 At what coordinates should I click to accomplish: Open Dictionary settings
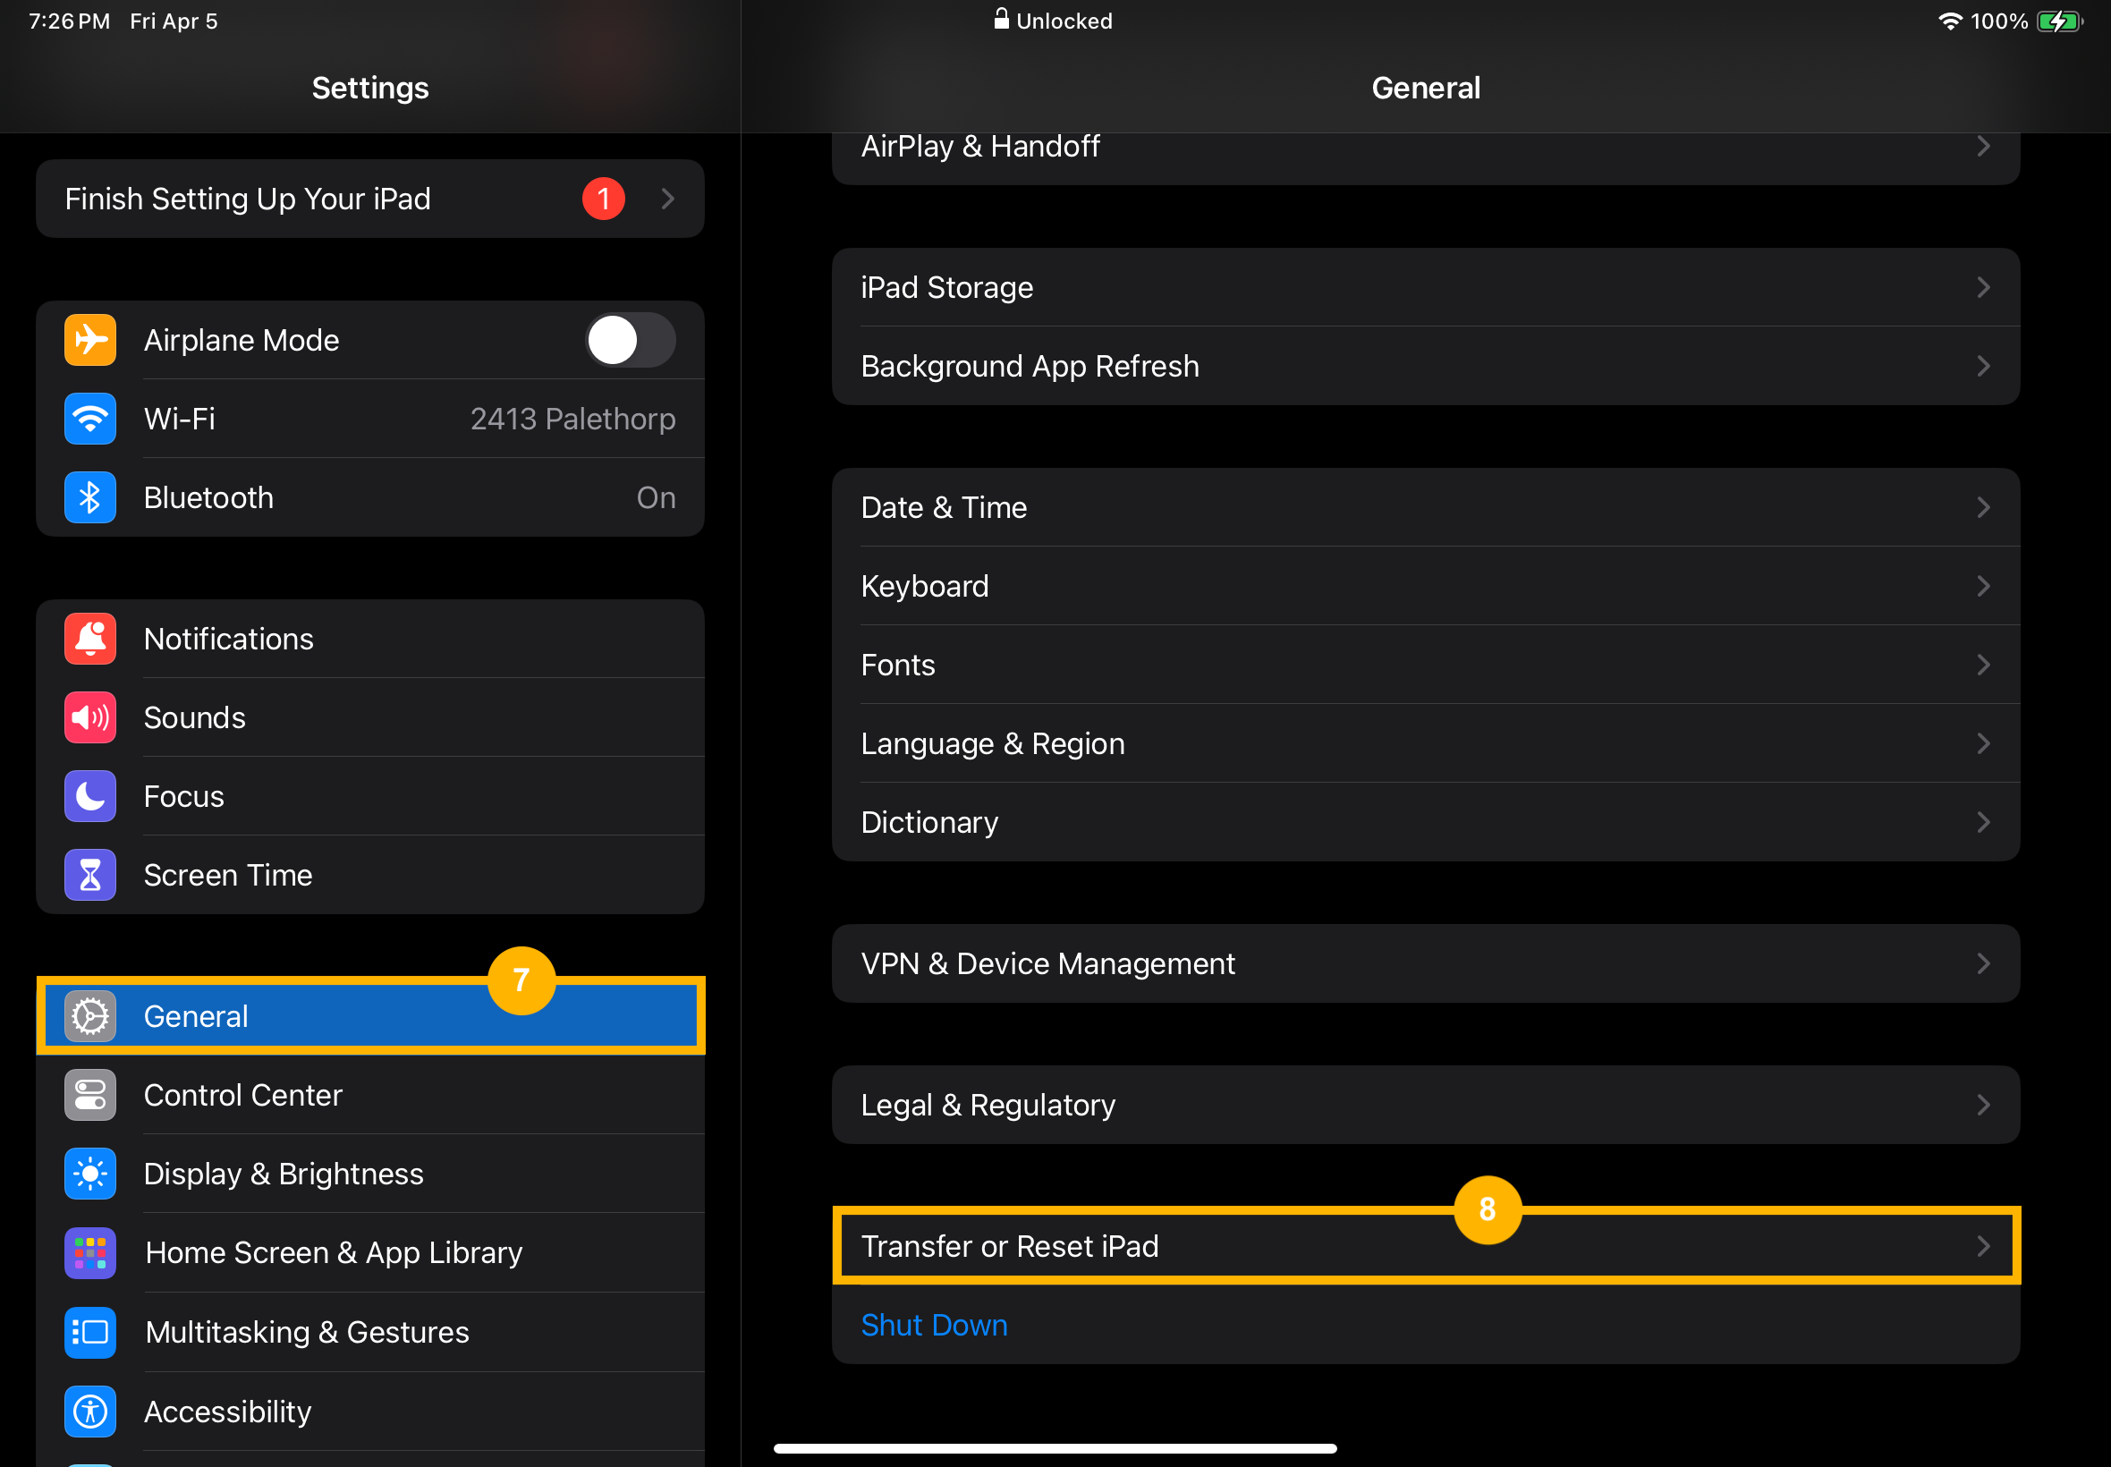coord(1426,822)
